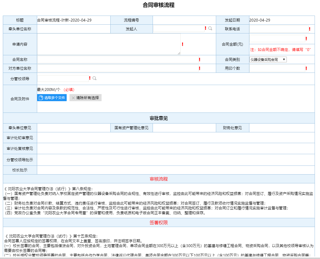This screenshot has height=259, width=320.
Task: Click the X icon in 清除所有选择 button
Action: pos(73,98)
